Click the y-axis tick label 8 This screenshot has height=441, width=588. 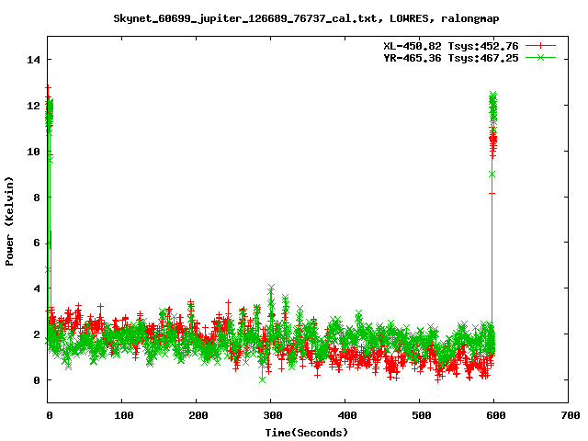pyautogui.click(x=37, y=198)
